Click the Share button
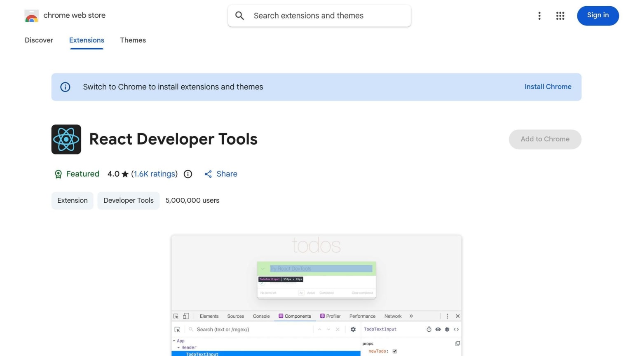 pyautogui.click(x=221, y=174)
